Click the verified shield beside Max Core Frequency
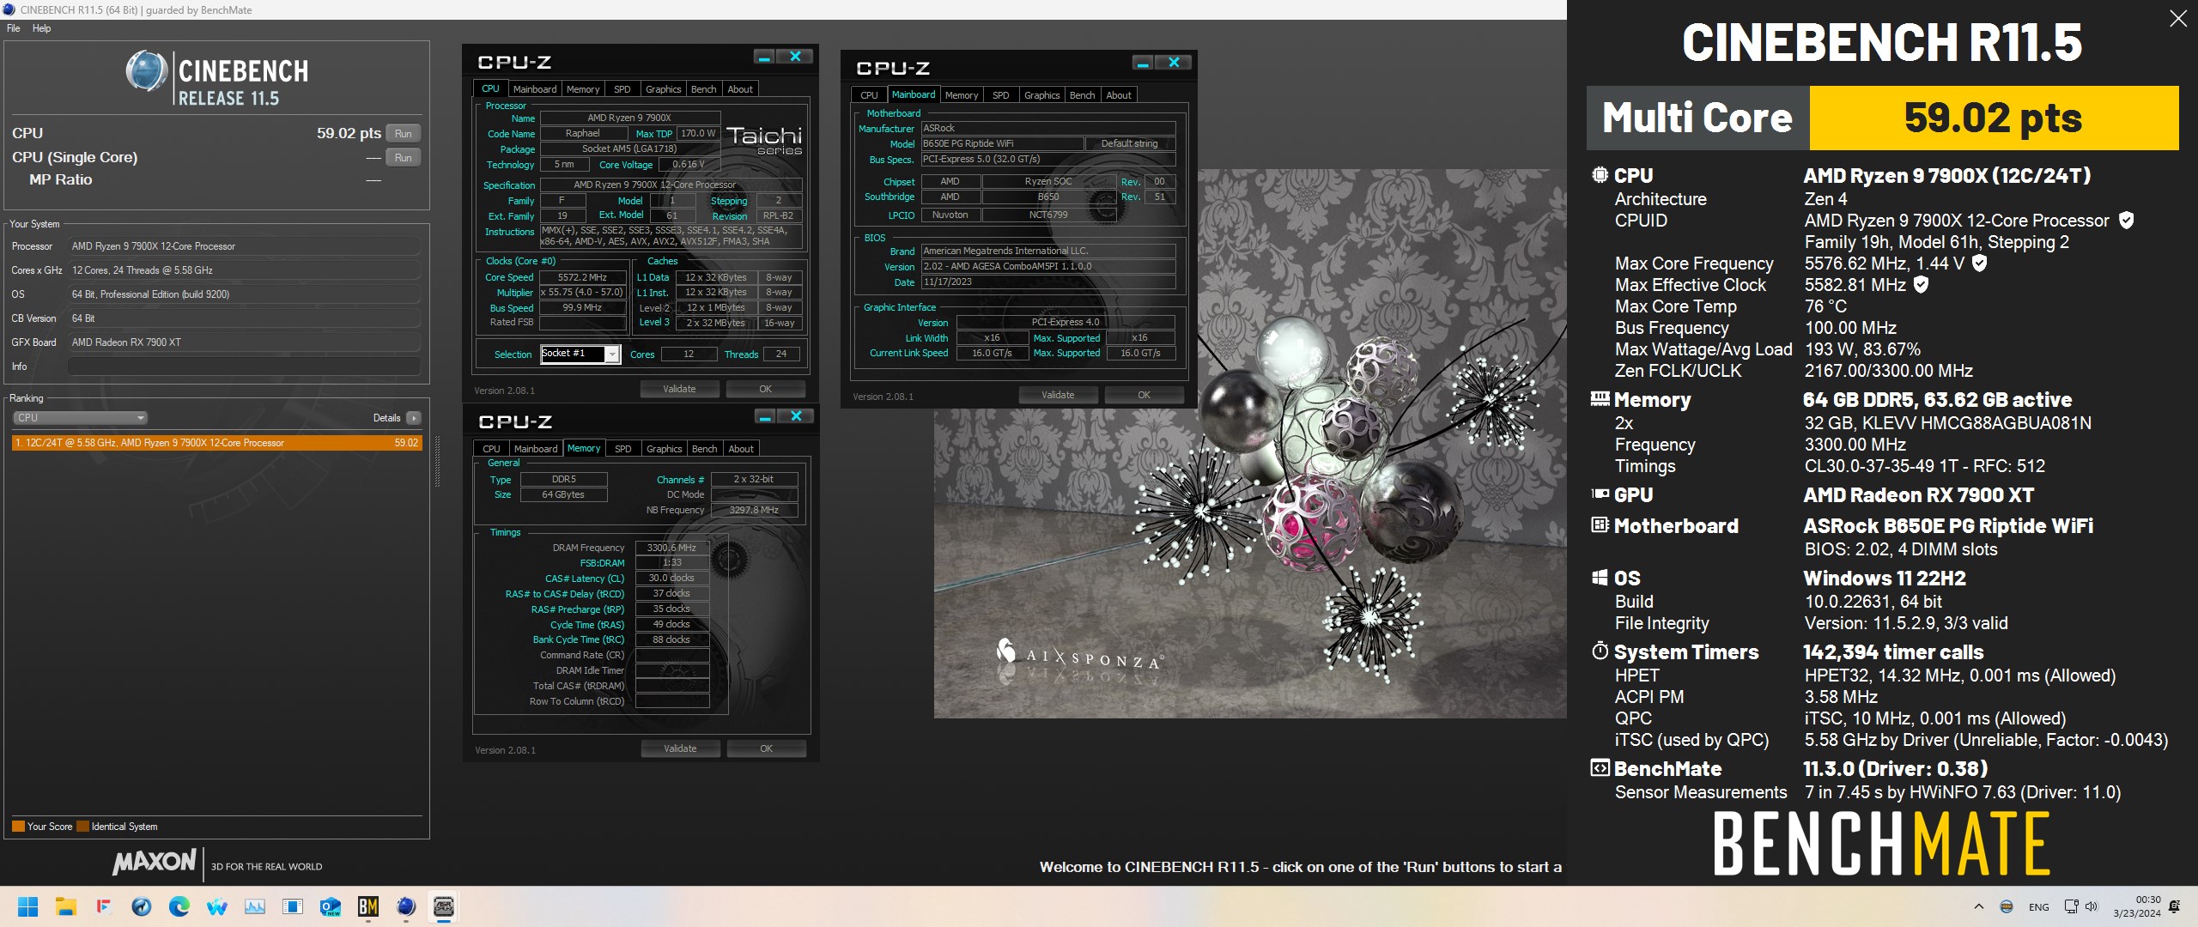This screenshot has width=2198, height=927. [1979, 263]
